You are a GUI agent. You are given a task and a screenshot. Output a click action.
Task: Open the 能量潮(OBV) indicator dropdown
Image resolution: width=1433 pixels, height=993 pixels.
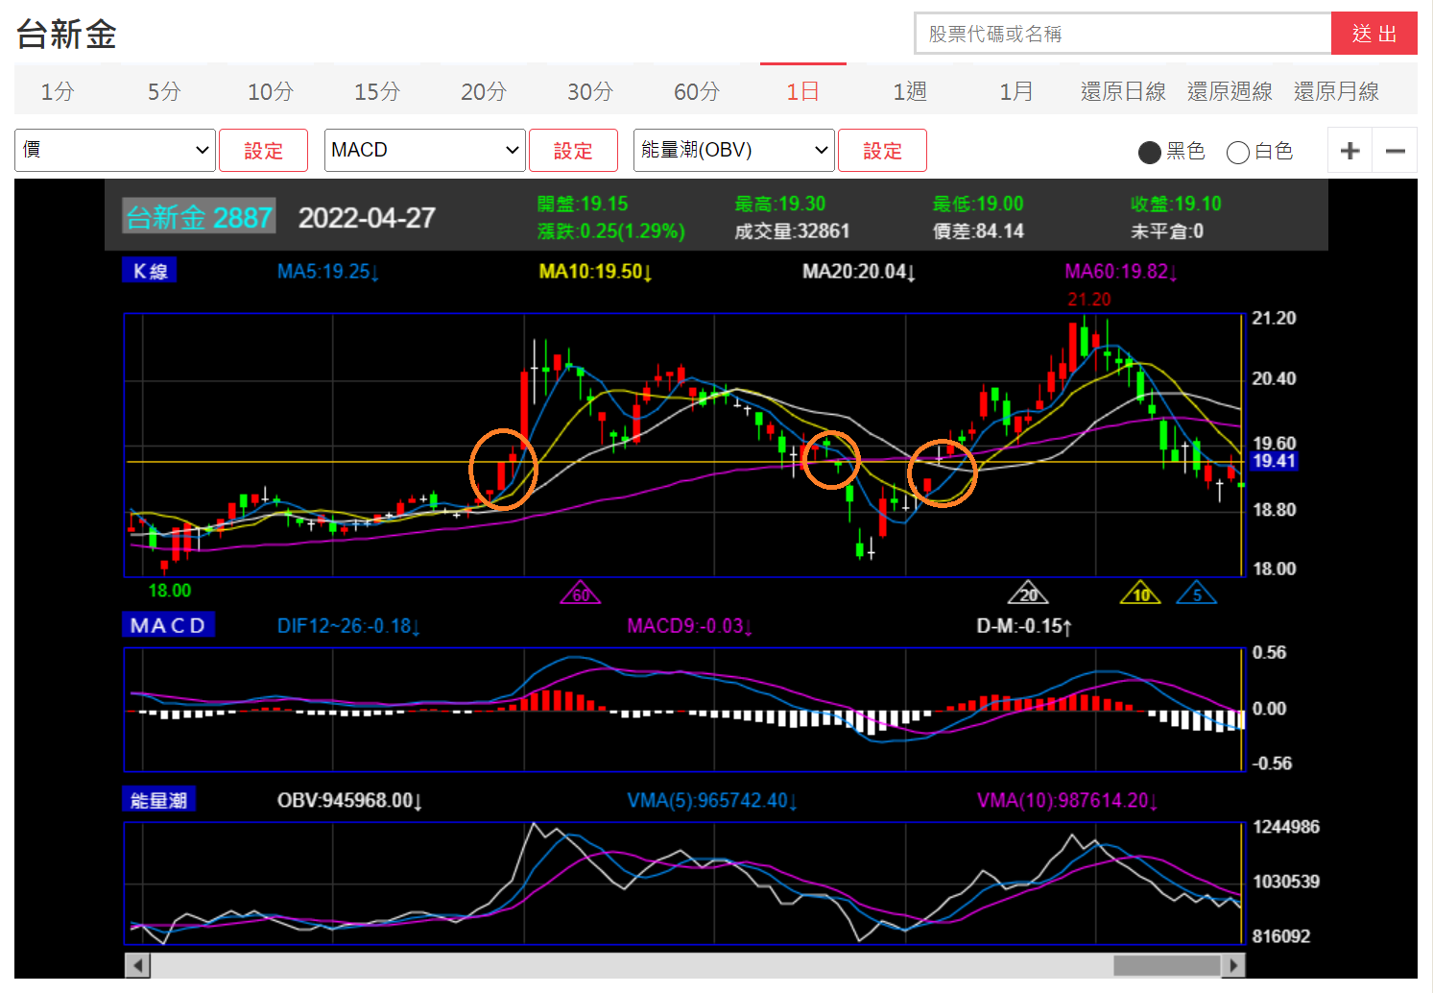[734, 150]
